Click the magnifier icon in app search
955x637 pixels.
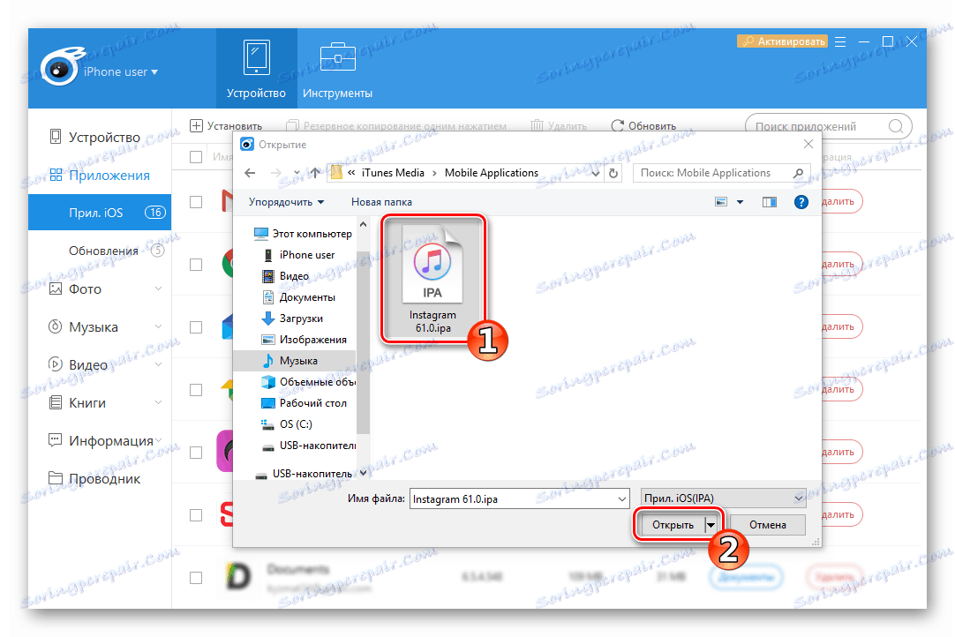click(x=895, y=126)
